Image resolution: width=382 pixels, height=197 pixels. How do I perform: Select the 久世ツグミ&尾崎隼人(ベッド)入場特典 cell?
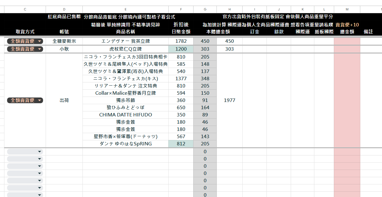(x=126, y=64)
